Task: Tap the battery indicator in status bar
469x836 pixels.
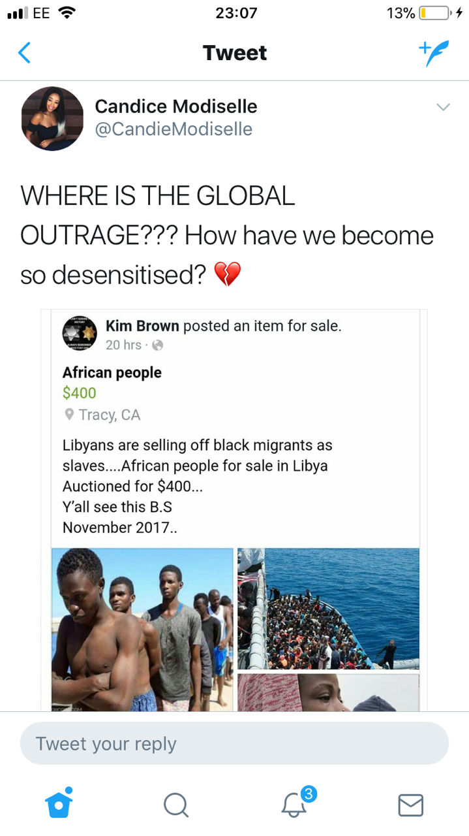Action: coord(435,13)
